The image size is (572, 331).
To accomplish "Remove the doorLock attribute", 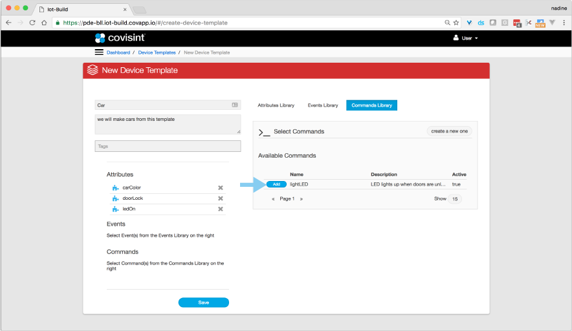I will (x=221, y=198).
